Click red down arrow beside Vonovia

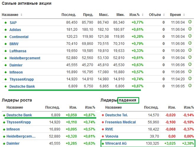[x=103, y=136]
